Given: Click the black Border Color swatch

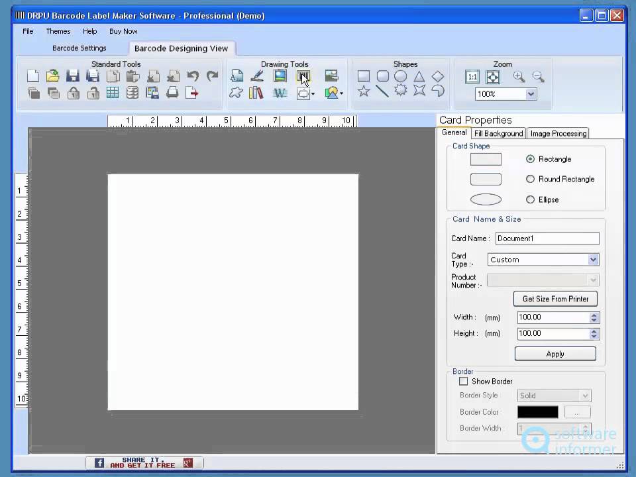Looking at the screenshot, I should pyautogui.click(x=537, y=412).
